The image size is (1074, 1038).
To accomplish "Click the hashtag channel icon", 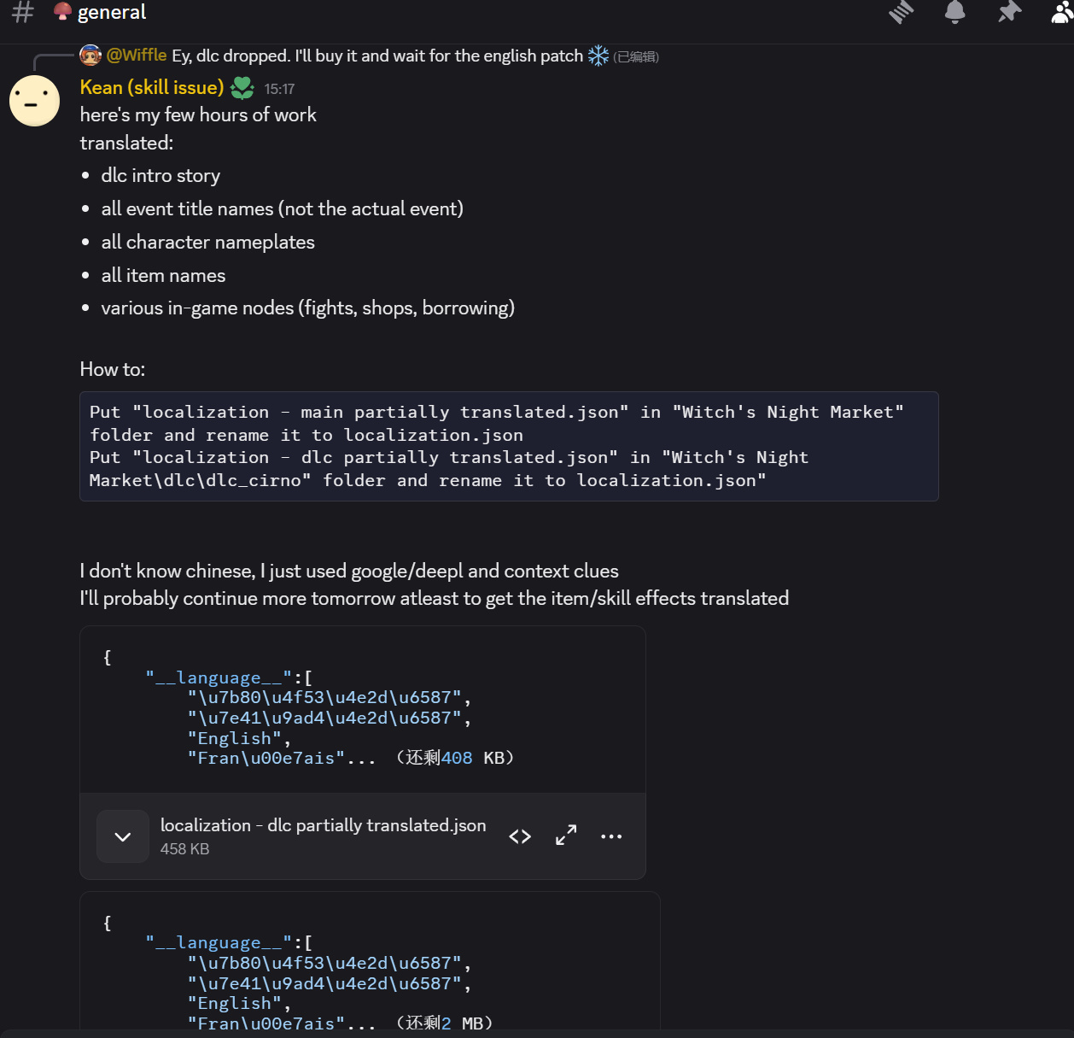I will point(23,13).
